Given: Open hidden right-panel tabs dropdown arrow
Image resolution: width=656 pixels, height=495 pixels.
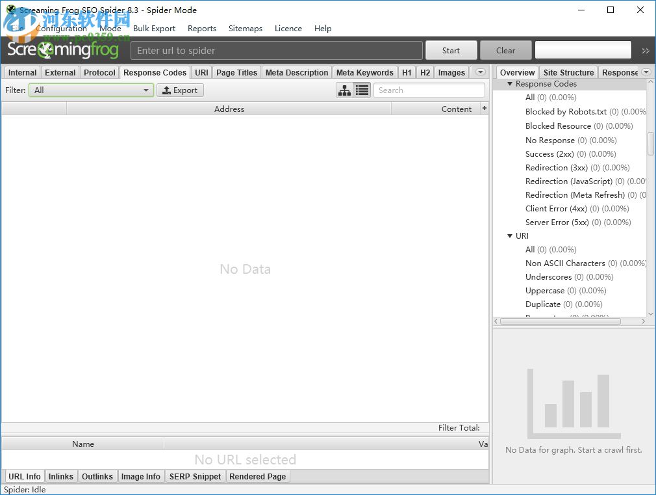Looking at the screenshot, I should coord(646,72).
